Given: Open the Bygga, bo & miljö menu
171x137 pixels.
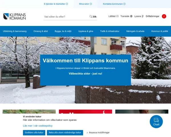Looking at the screenshot, I should tap(63, 31).
